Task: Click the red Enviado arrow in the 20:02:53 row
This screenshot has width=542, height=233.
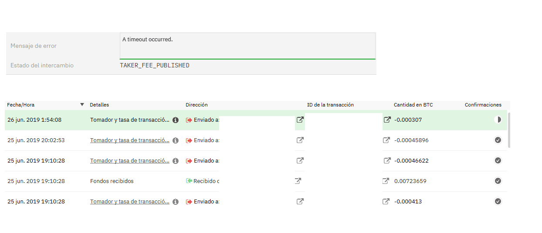Action: point(189,140)
